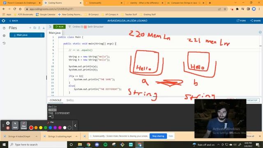263x148 pixels.
Task: Pause the Screencastify recording
Action: pyautogui.click(x=8, y=123)
